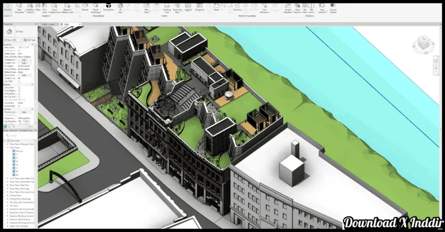The width and height of the screenshot is (445, 232).
Task: Click the Filters ribbon icon
Action: (x=38, y=7)
